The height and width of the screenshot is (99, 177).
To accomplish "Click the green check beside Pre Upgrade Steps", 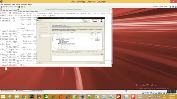I will [53, 34].
